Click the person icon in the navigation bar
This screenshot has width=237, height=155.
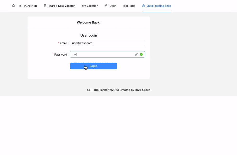tap(106, 6)
